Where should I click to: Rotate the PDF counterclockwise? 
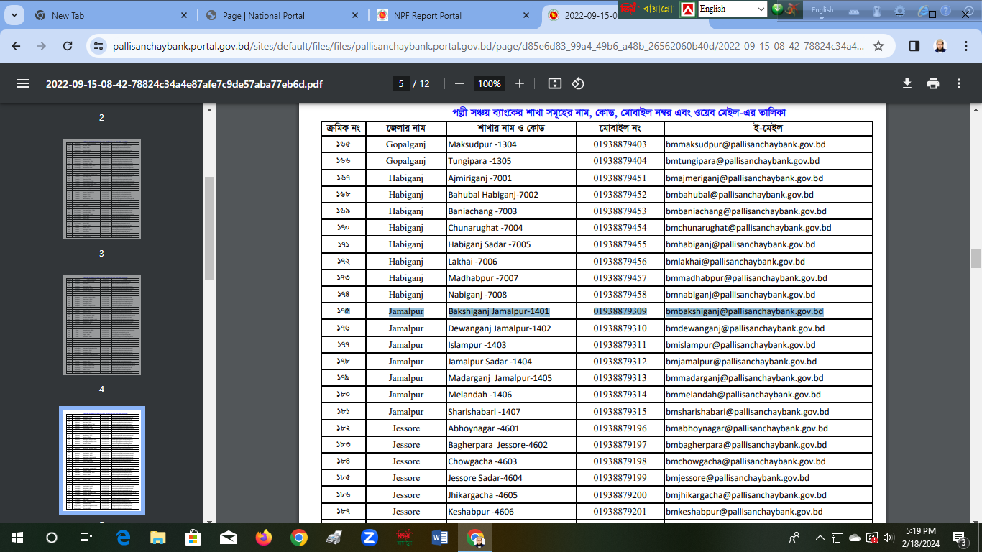[578, 83]
